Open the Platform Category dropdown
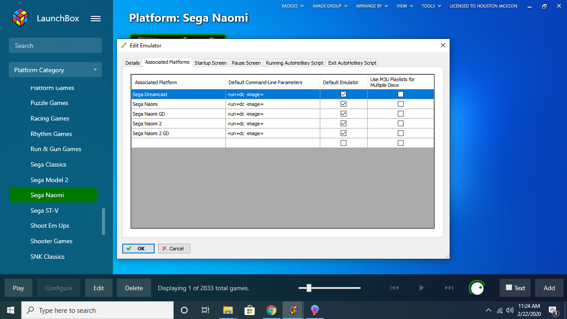Image resolution: width=567 pixels, height=319 pixels. pyautogui.click(x=55, y=70)
